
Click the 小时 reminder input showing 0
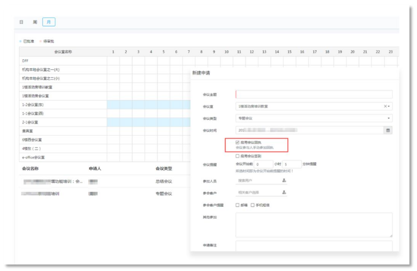coord(263,165)
